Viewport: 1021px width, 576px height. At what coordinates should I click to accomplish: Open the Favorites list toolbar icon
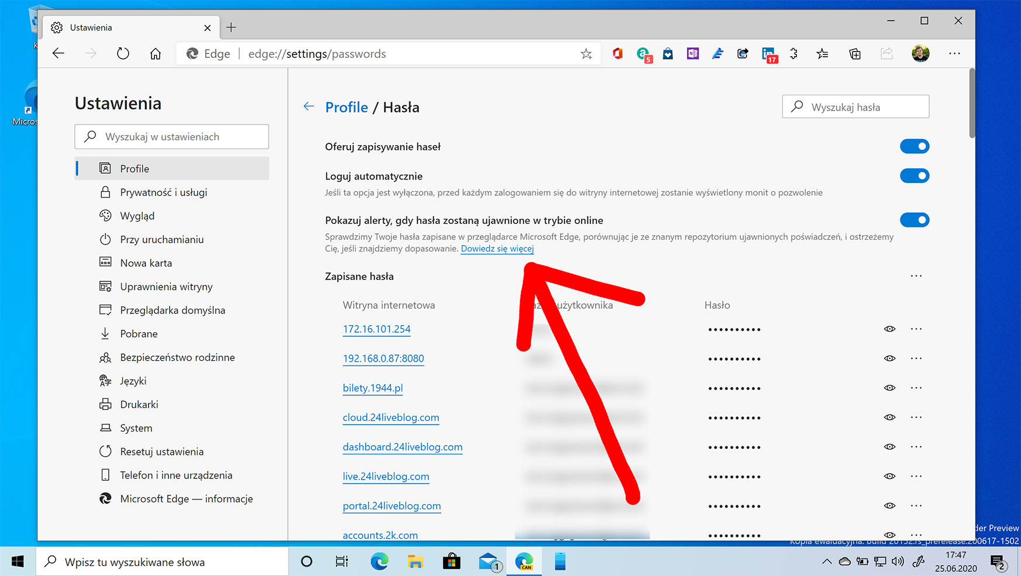tap(822, 54)
